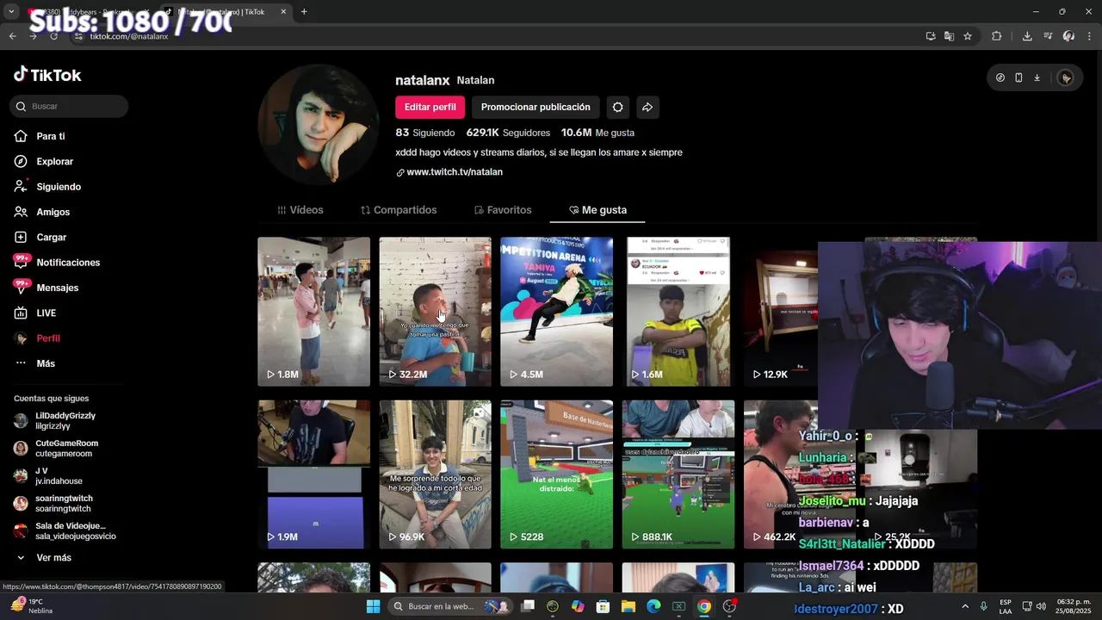View the 629.1K Seguidores list
1102x620 pixels.
click(508, 133)
